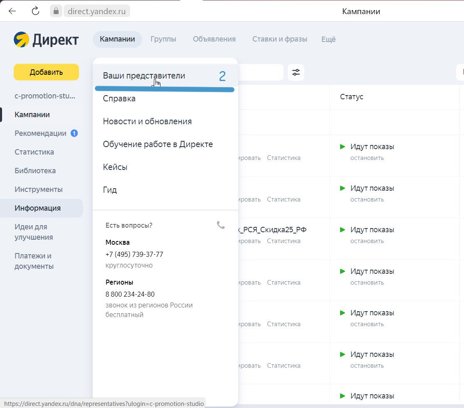Click the regions phone 8 800 234-24-80
The width and height of the screenshot is (464, 408).
tap(130, 294)
